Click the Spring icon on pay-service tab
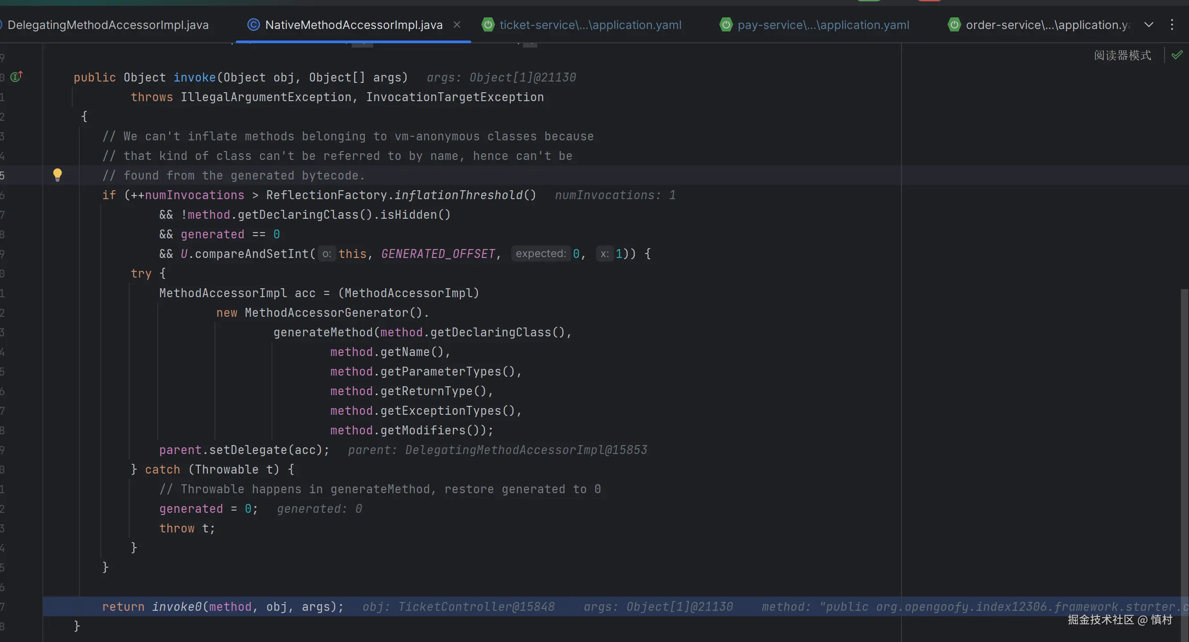This screenshot has width=1189, height=642. click(x=726, y=25)
